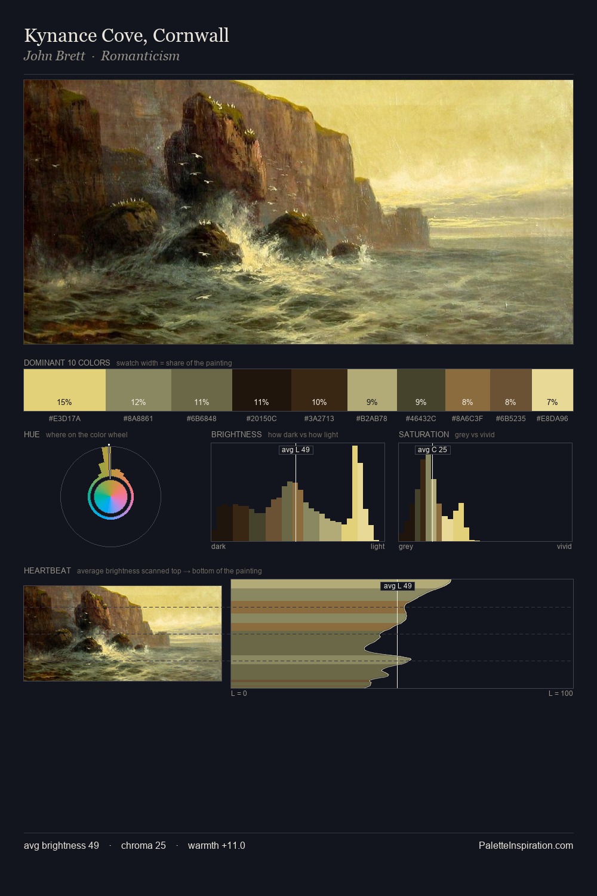Click 'how dark vs how light' caption
This screenshot has width=597, height=896.
pyautogui.click(x=303, y=435)
